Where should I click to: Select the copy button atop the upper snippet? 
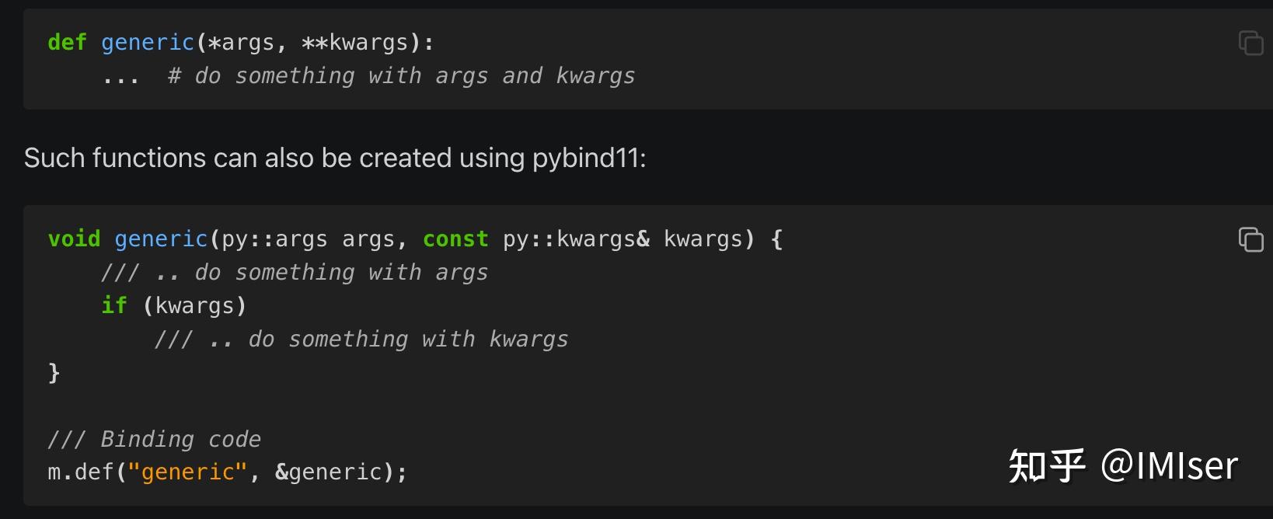click(1250, 44)
